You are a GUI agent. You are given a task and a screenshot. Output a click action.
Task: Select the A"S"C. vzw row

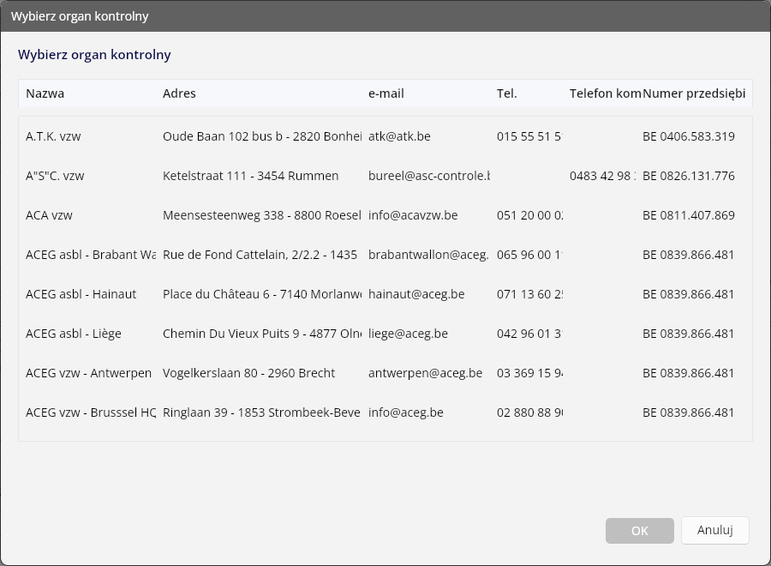(385, 176)
